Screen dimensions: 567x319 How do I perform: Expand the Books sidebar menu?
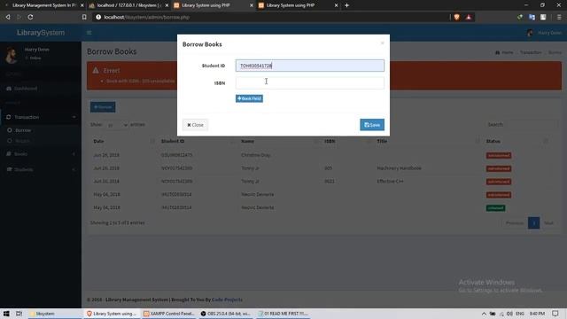tap(41, 153)
